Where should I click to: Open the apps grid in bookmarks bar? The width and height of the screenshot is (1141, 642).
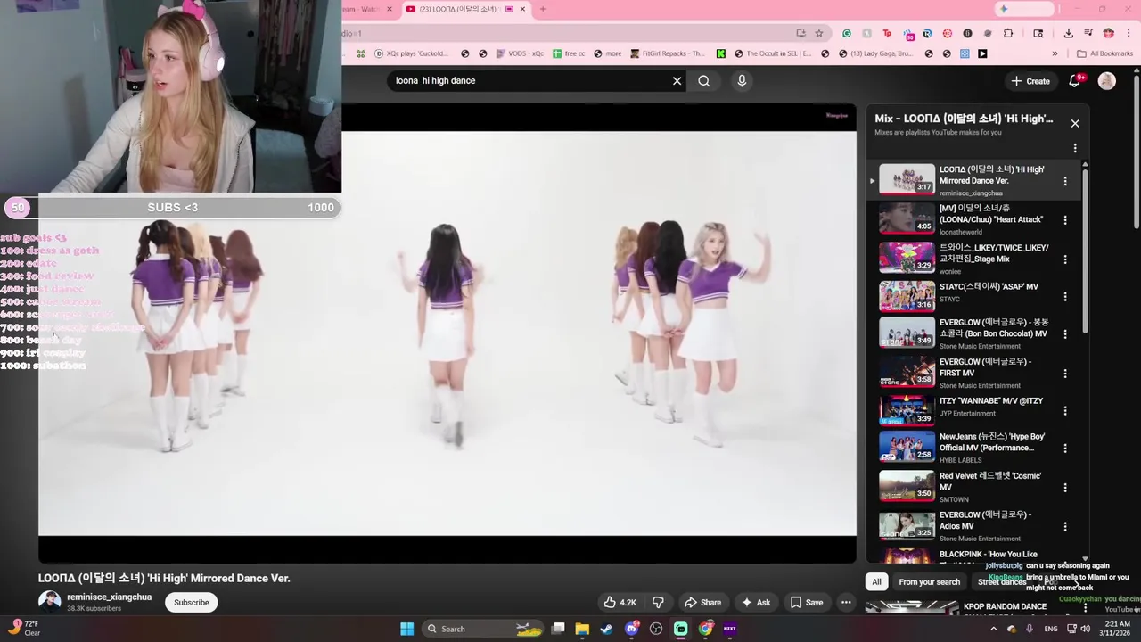(x=360, y=53)
